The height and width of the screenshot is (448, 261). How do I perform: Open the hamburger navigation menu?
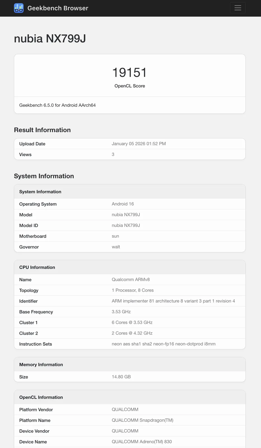(x=238, y=8)
